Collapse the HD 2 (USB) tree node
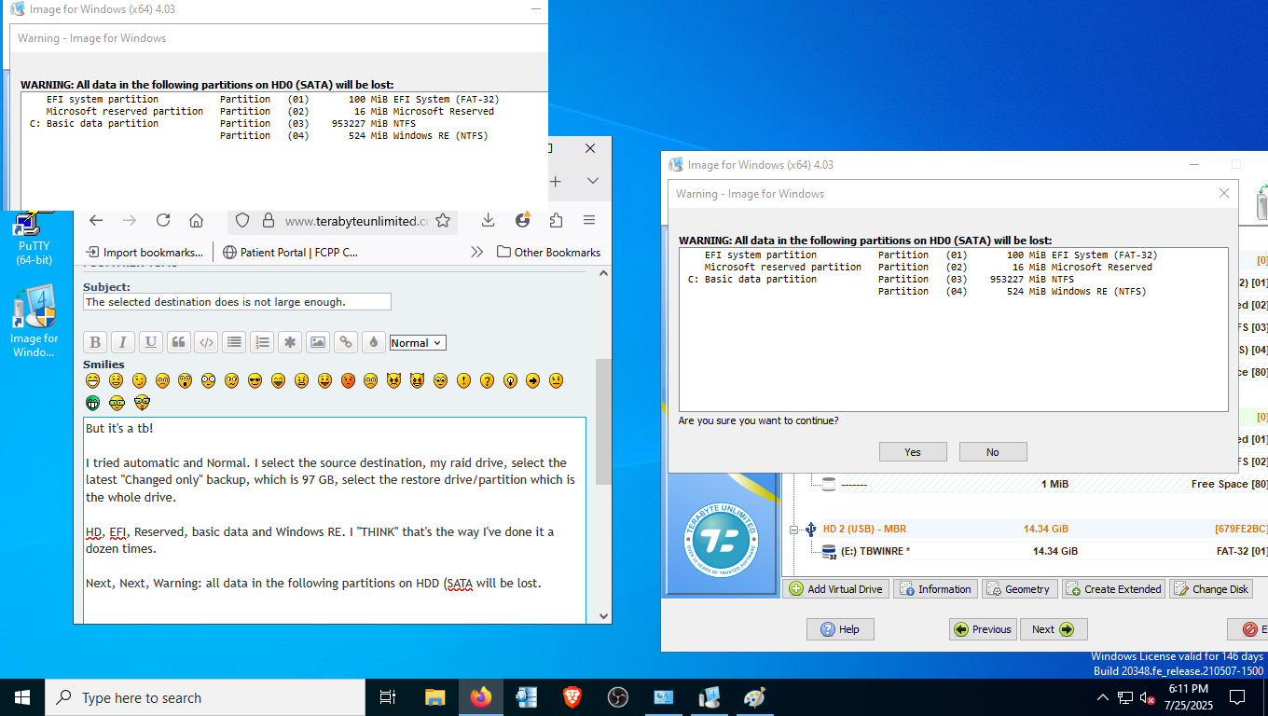The image size is (1268, 716). pos(794,530)
